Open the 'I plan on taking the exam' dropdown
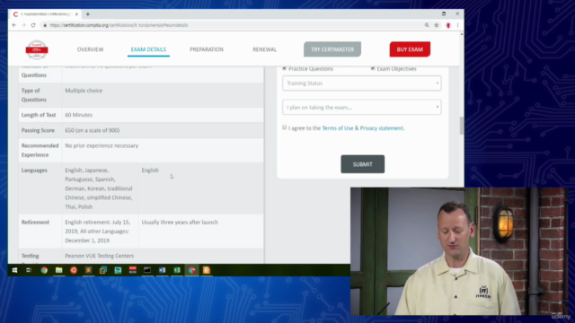 [x=361, y=108]
